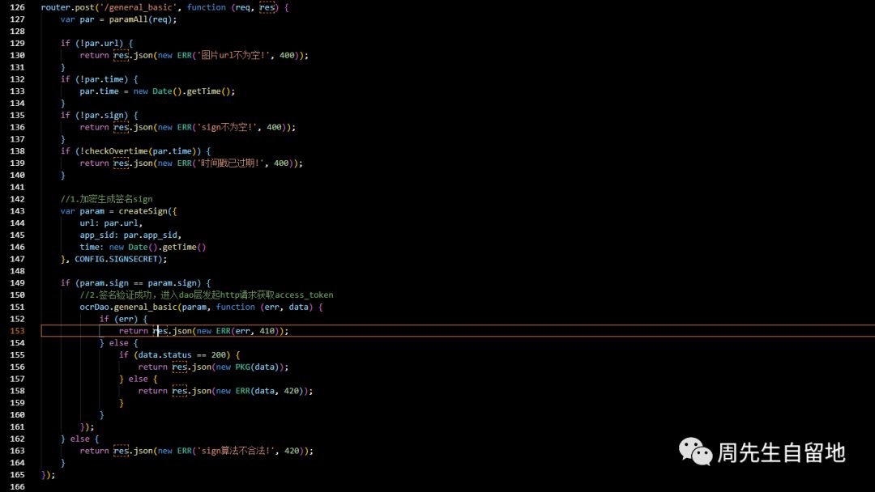Click the comment 1.加密生成签名sign
Image resolution: width=875 pixels, height=492 pixels.
pos(105,198)
